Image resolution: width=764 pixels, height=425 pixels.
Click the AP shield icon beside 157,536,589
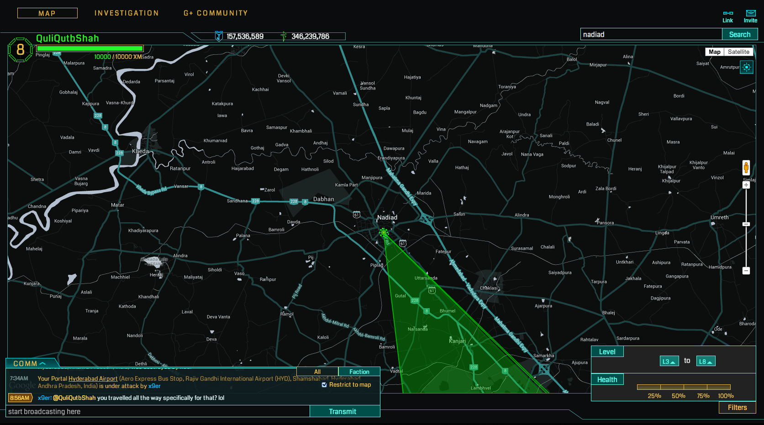tap(219, 36)
